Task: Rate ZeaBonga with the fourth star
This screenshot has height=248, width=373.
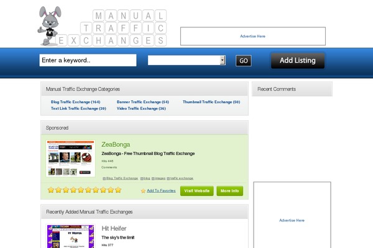Action: coord(73,190)
